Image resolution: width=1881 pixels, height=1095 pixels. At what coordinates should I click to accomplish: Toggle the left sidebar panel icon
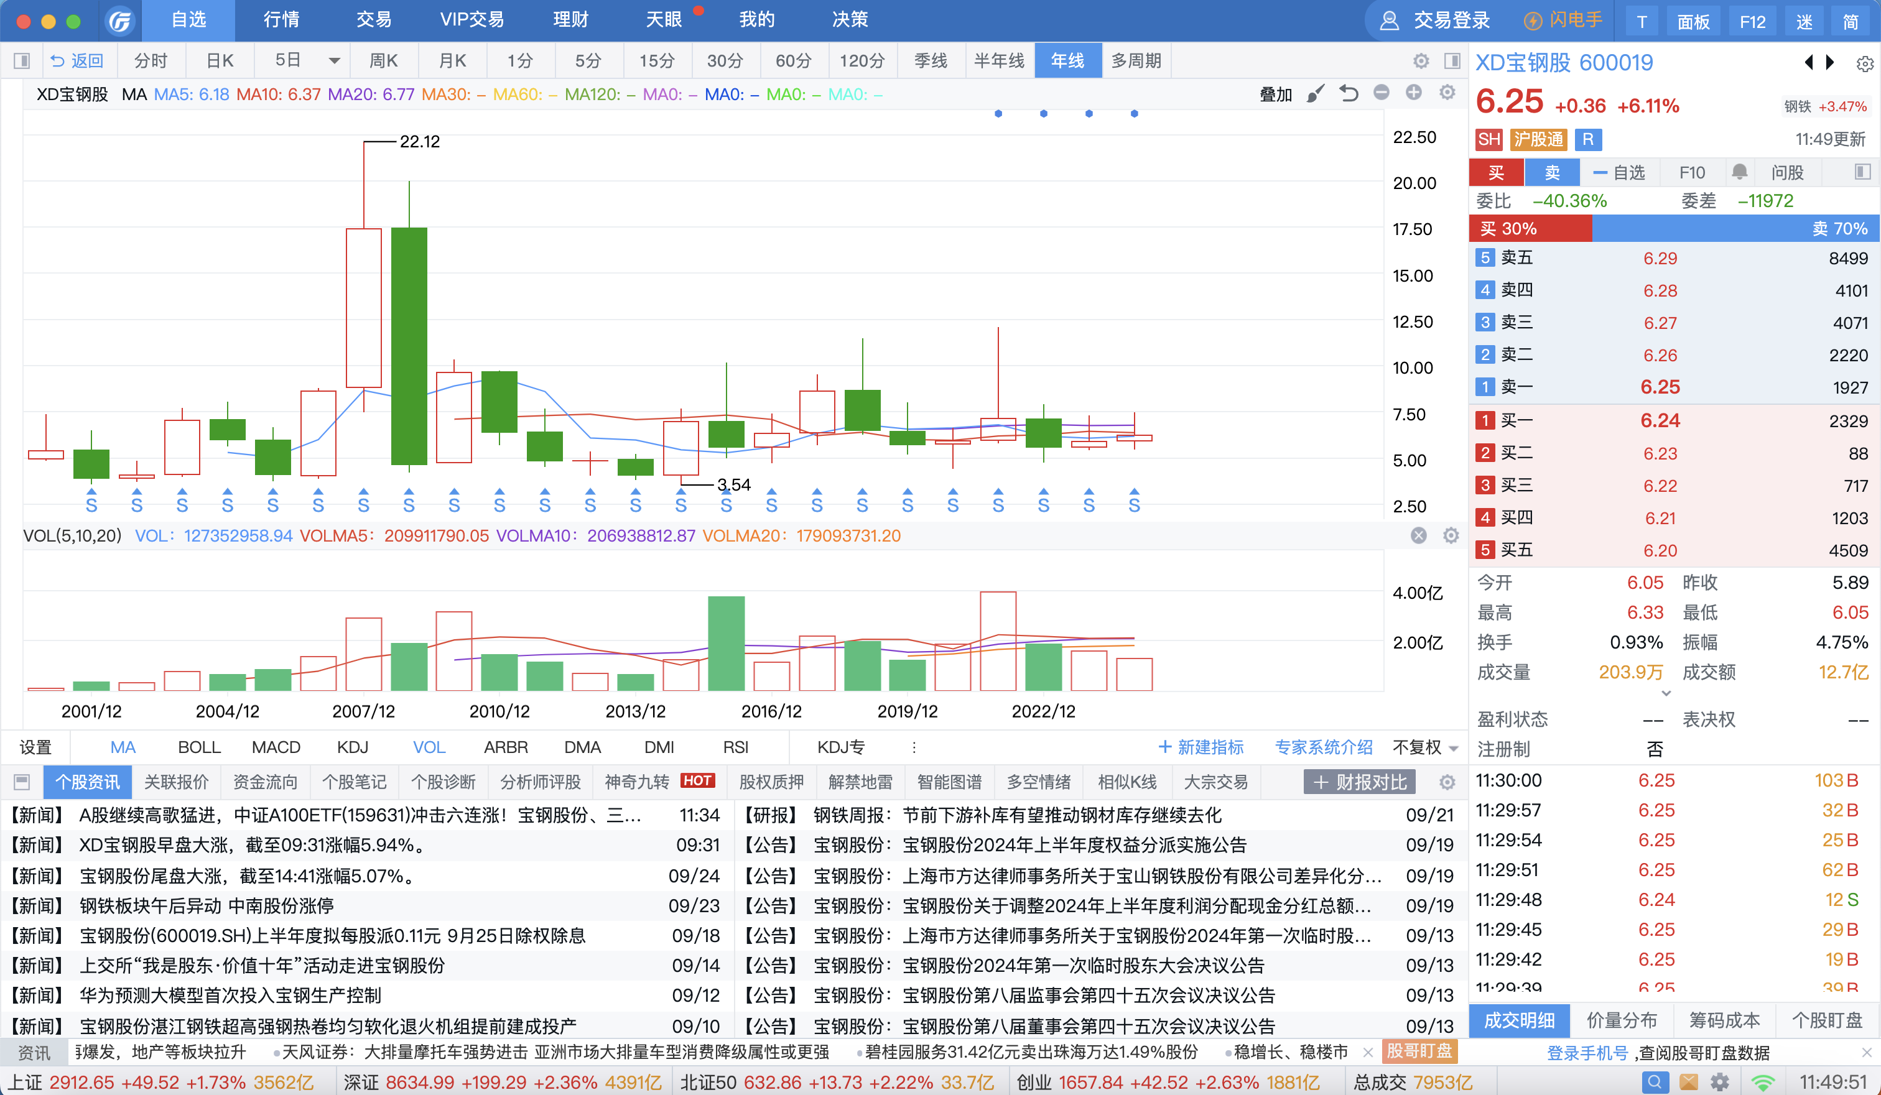[x=22, y=60]
